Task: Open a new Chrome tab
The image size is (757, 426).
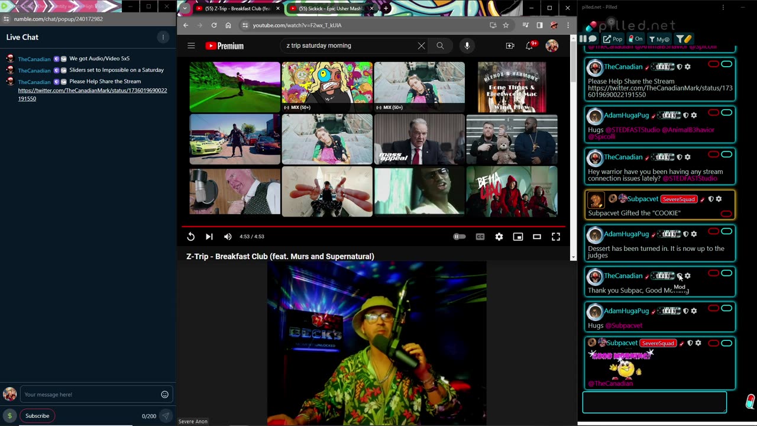Action: click(x=386, y=8)
